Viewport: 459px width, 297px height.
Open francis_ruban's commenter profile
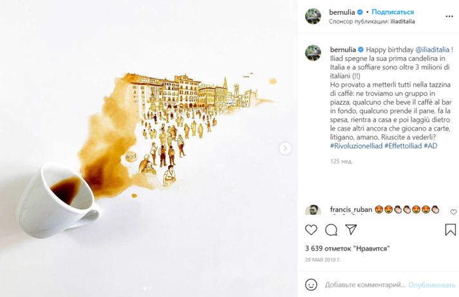tap(351, 210)
